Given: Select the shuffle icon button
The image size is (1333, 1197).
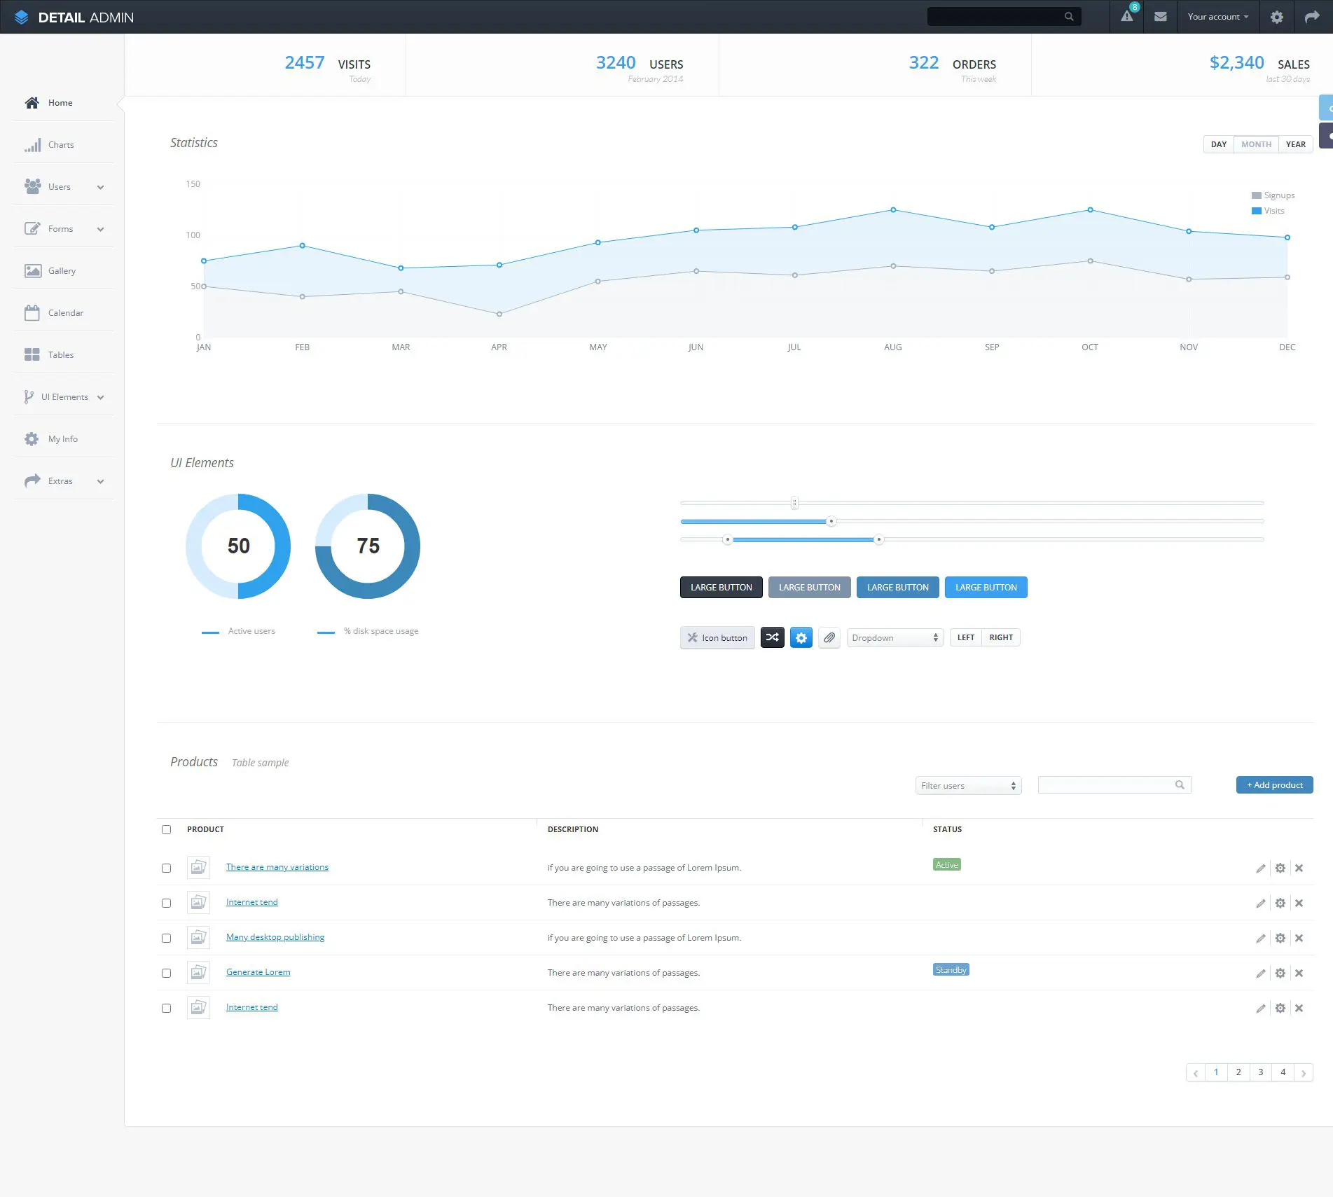Looking at the screenshot, I should pos(772,637).
